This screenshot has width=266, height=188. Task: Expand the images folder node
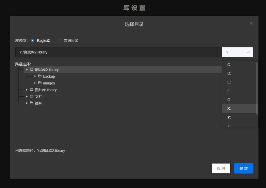[x=35, y=83]
